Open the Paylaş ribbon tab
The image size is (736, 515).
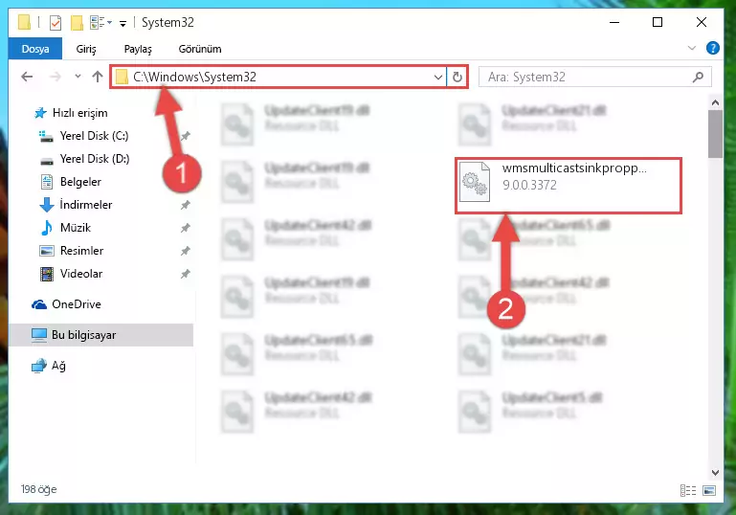point(138,49)
